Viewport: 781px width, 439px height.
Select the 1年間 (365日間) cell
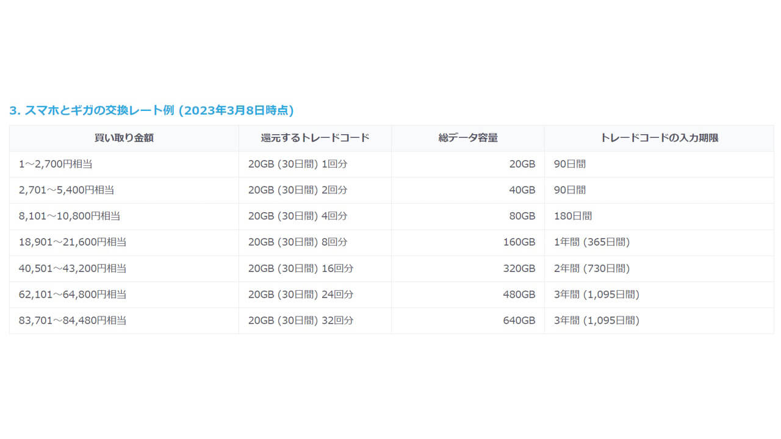pos(591,242)
